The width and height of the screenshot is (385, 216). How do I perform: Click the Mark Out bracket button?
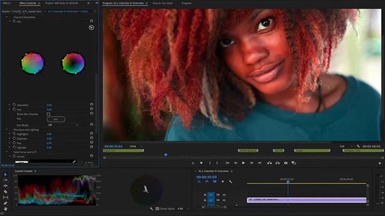217,163
